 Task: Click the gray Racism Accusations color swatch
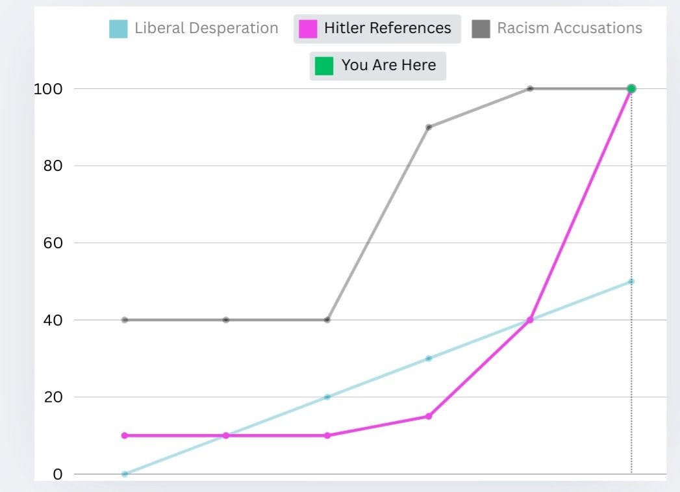(x=481, y=29)
